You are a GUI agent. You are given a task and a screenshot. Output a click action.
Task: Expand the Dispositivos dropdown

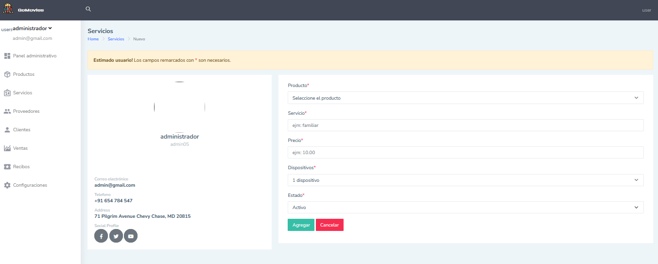(x=465, y=180)
